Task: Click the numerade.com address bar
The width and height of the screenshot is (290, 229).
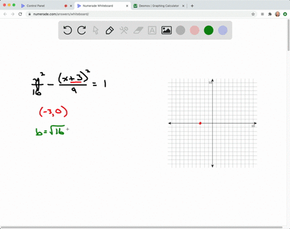Action: 141,14
